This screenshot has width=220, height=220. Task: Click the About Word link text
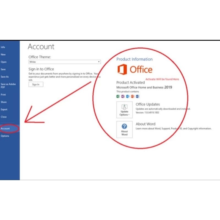(145, 124)
